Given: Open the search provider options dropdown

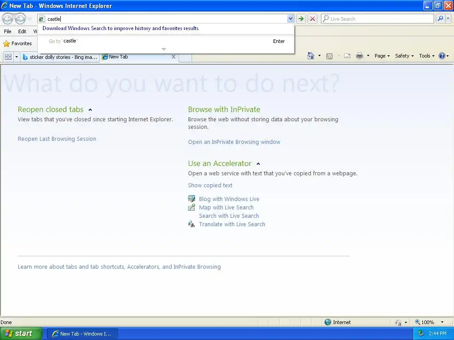Looking at the screenshot, I should (448, 19).
